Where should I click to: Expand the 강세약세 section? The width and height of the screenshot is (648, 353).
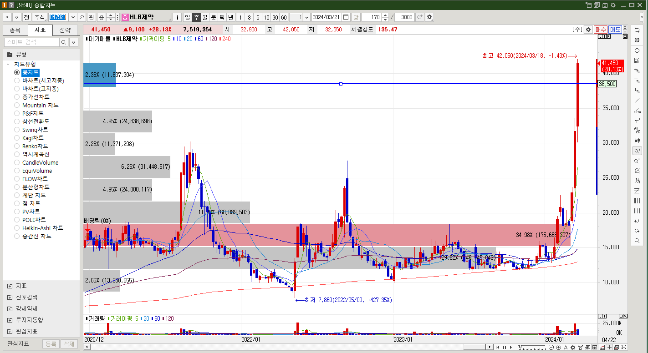(10, 308)
